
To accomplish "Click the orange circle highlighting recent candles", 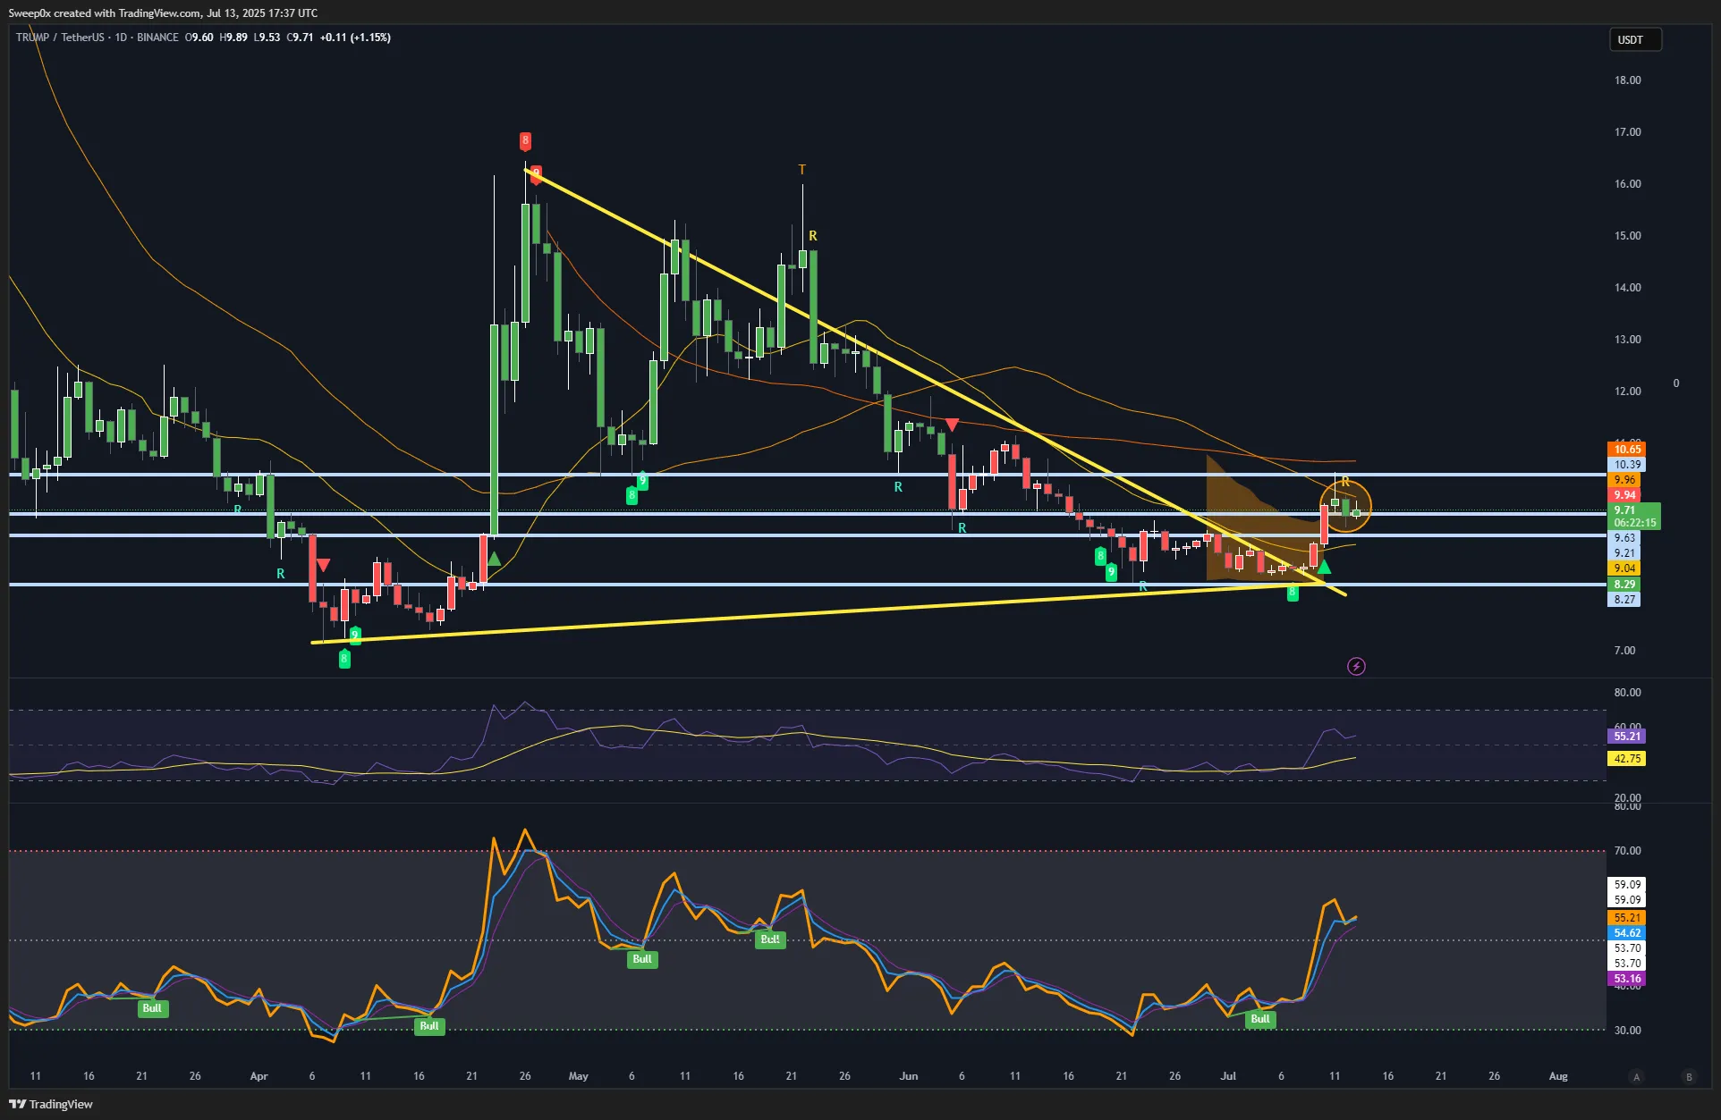I will click(x=1344, y=507).
